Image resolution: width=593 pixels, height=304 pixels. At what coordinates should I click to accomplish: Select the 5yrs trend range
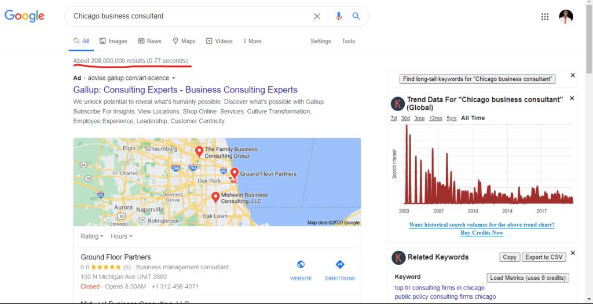(451, 118)
